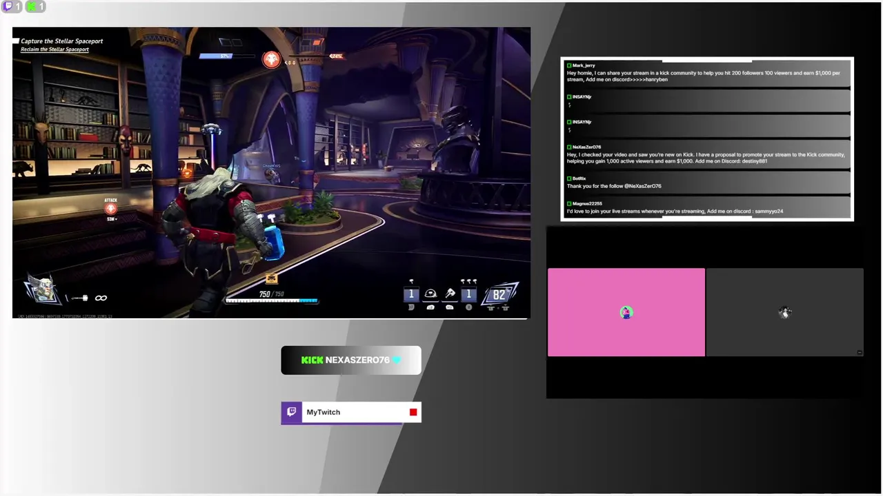Click the KICK NEXASZERO76 banner

(x=351, y=360)
